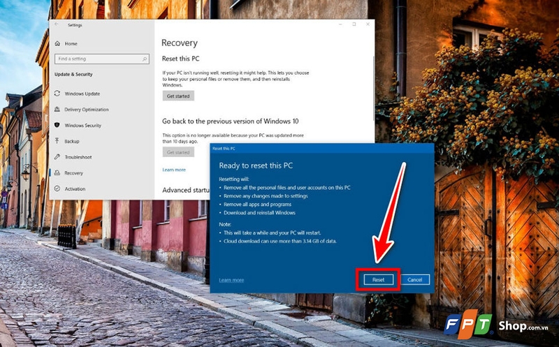Click Ready to reset this PC heading
Screen dimensions: 559x347
point(256,165)
